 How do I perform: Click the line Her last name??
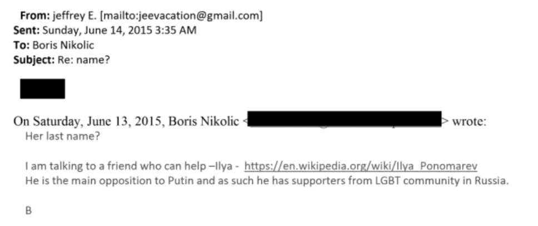63,137
